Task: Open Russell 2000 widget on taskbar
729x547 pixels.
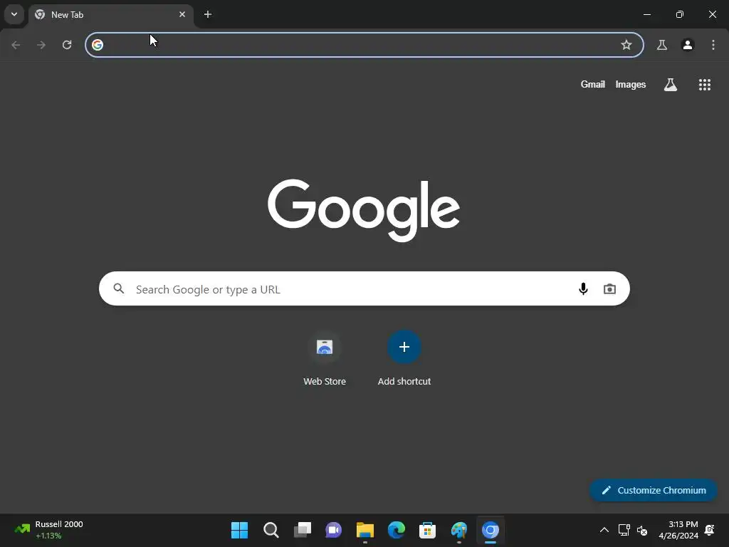Action: pyautogui.click(x=48, y=530)
